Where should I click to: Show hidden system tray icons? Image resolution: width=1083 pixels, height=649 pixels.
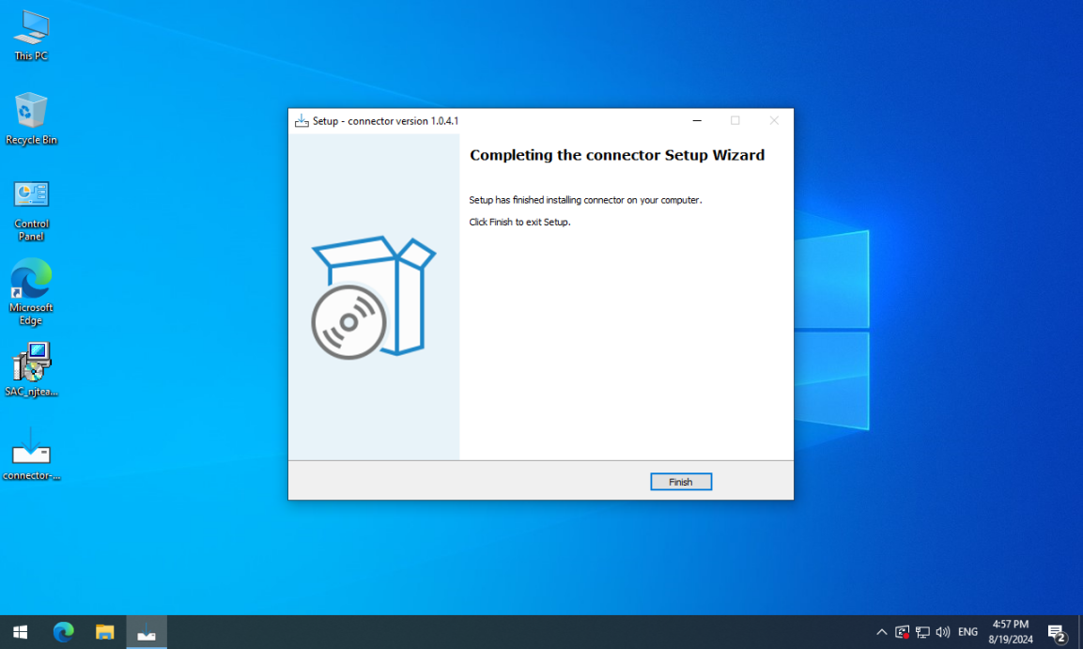881,632
